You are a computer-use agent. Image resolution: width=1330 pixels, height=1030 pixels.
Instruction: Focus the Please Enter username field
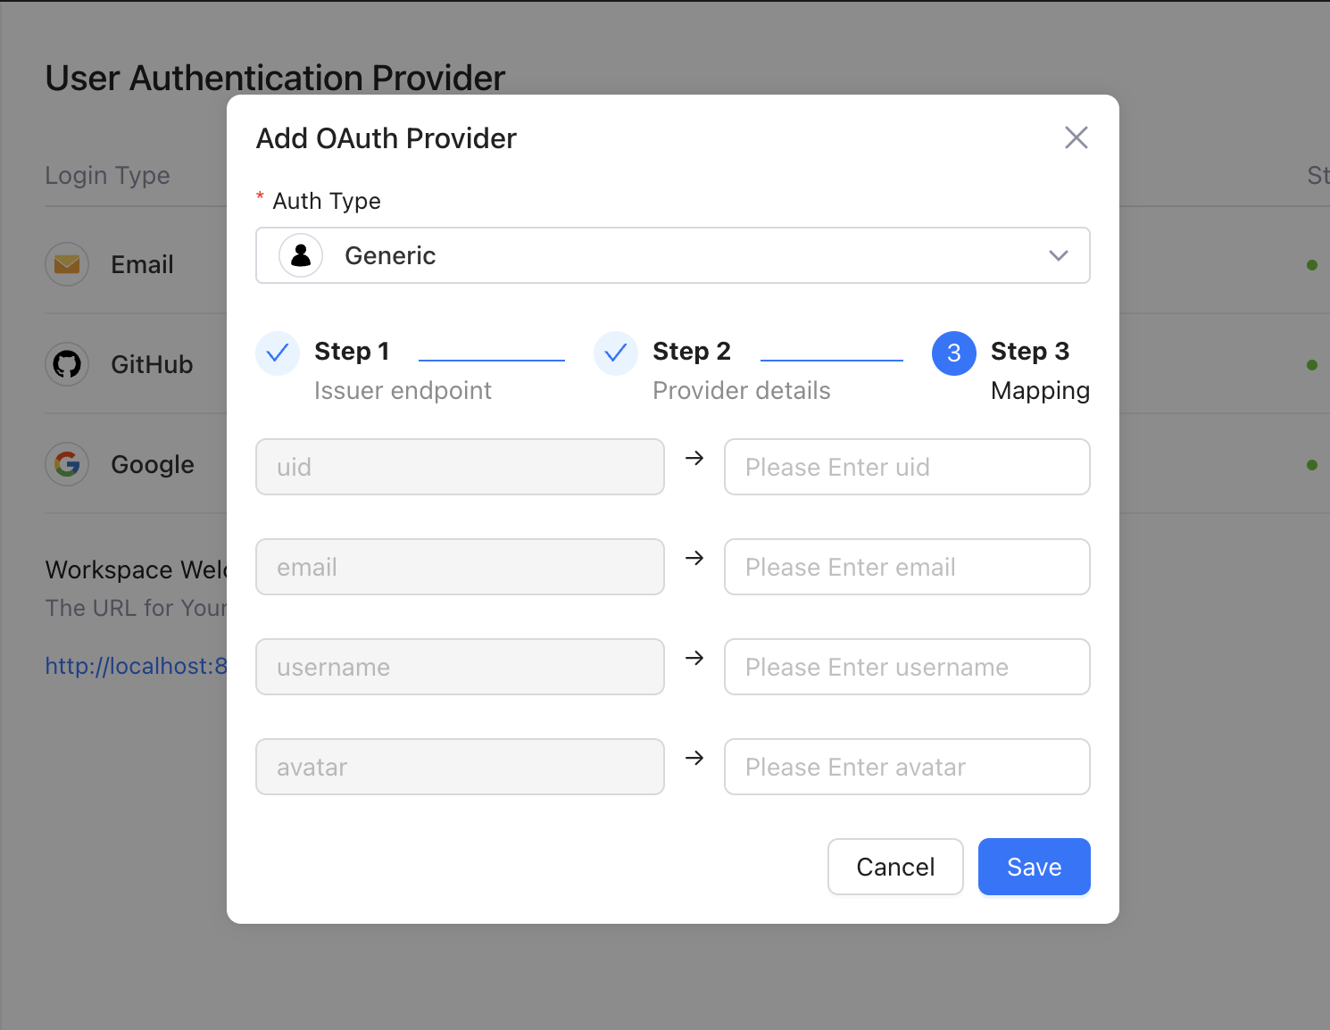(x=906, y=667)
